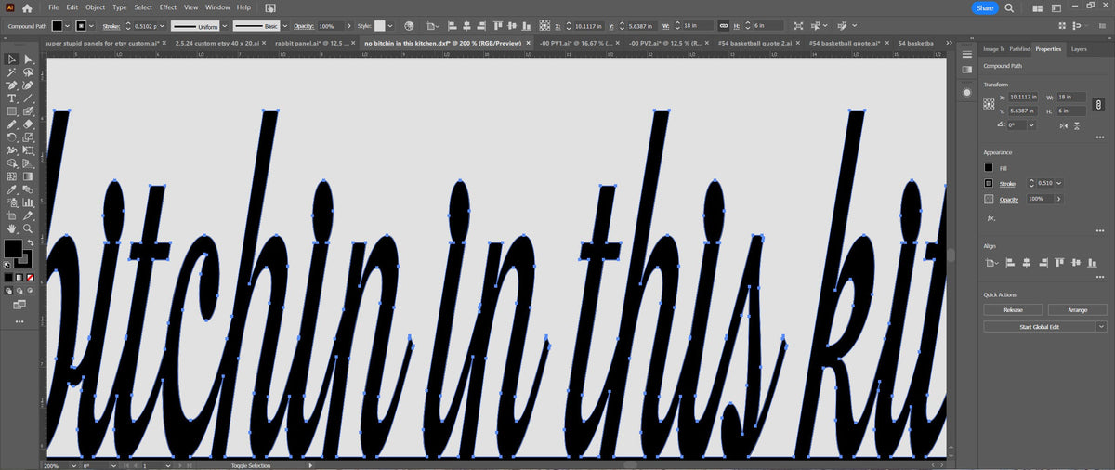This screenshot has width=1115, height=470.
Task: Click Opacity 100% field in control bar
Action: tap(330, 26)
